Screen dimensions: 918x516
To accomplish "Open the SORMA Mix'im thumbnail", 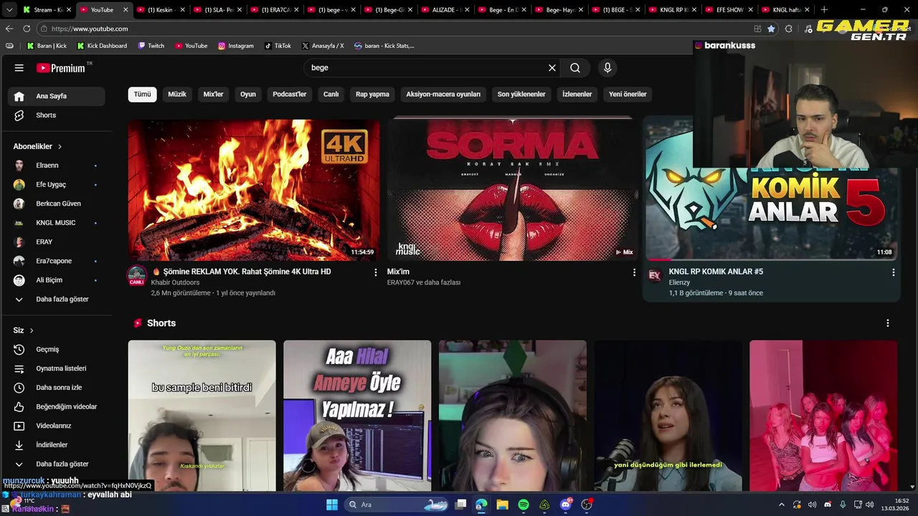I will click(x=513, y=189).
